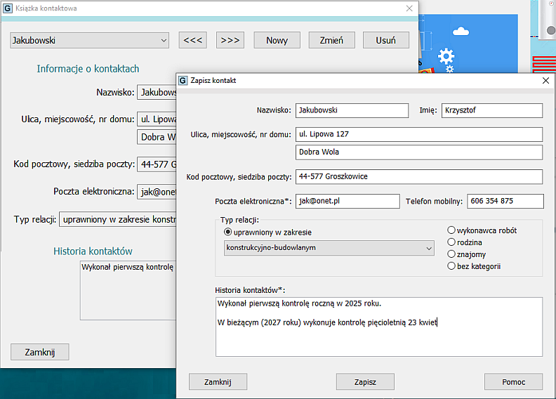556x399 pixels.
Task: Choose the 'rodzina' relation type
Action: tap(451, 242)
